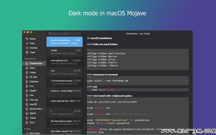216x135 pixels.
Task: Open the 'Install' note from 17:38
Action: [65, 52]
